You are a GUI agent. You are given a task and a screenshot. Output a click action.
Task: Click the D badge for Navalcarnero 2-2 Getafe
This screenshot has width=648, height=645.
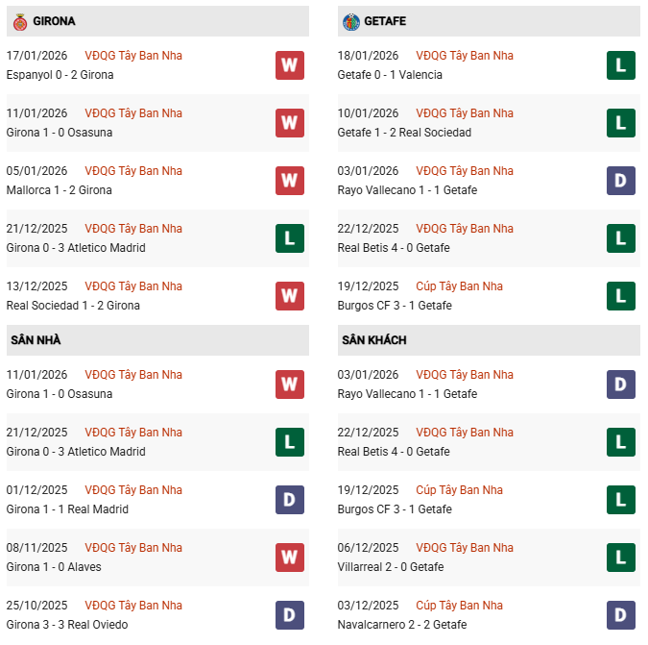click(x=621, y=615)
